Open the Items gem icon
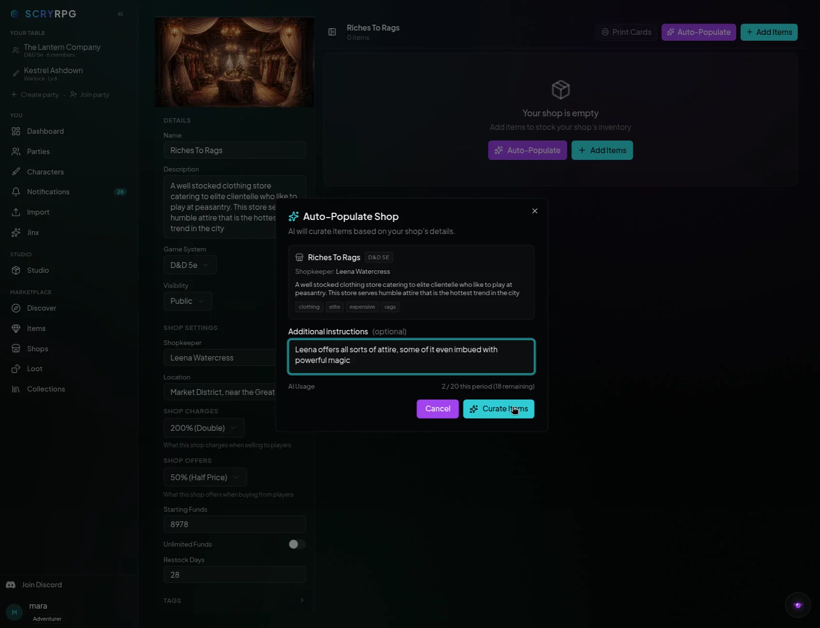The height and width of the screenshot is (628, 820). click(x=16, y=329)
